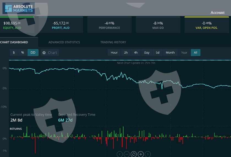Select the Max DD summary card
The width and height of the screenshot is (231, 157).
158,25
